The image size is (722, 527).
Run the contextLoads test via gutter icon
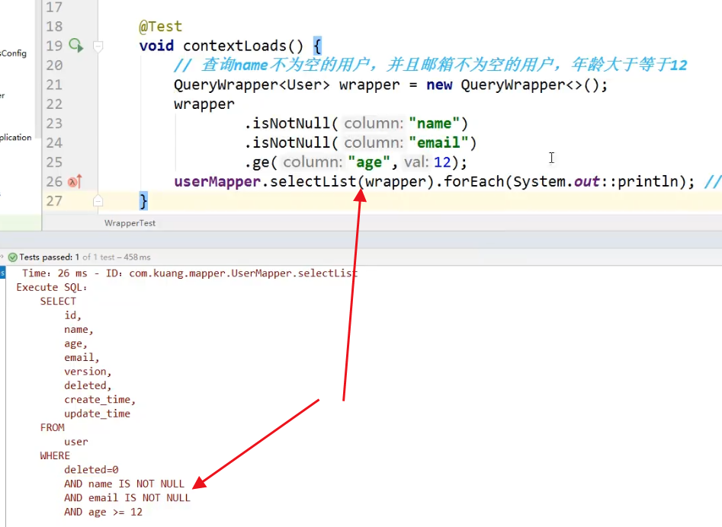pos(76,46)
